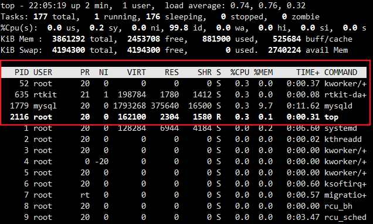Click the 3861292 total memory value
This screenshot has width=373, height=224.
click(69, 39)
